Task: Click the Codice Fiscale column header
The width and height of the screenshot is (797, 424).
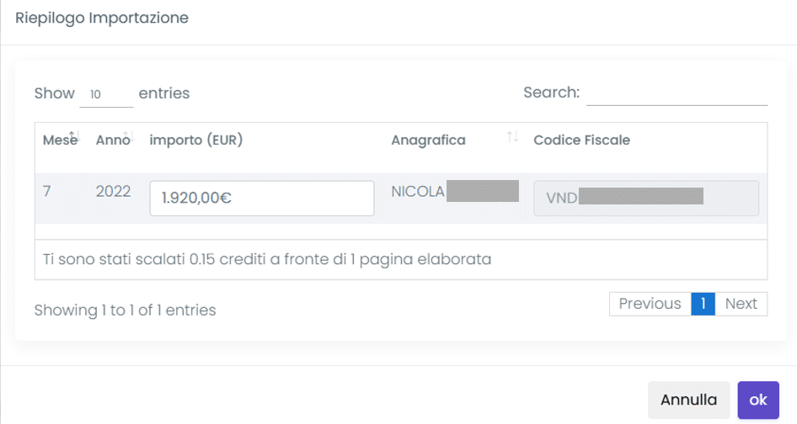Action: (581, 140)
